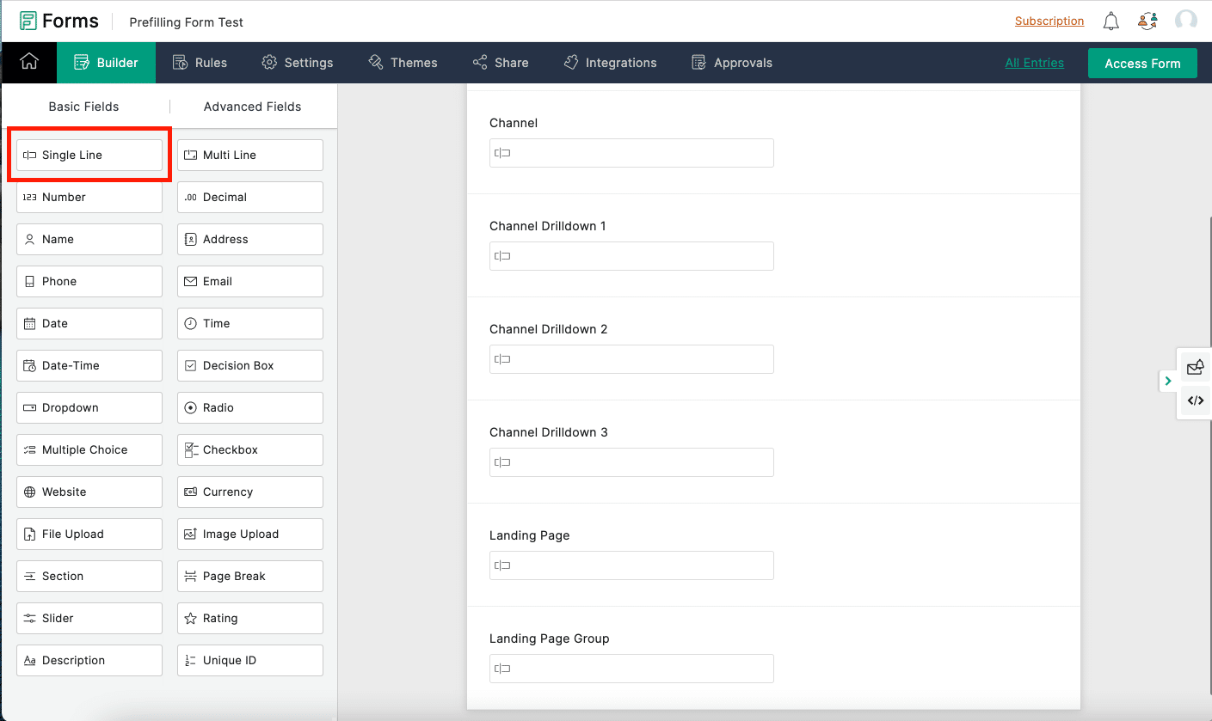Expand the right side panel chevron
Viewport: 1212px width, 721px height.
pyautogui.click(x=1167, y=381)
